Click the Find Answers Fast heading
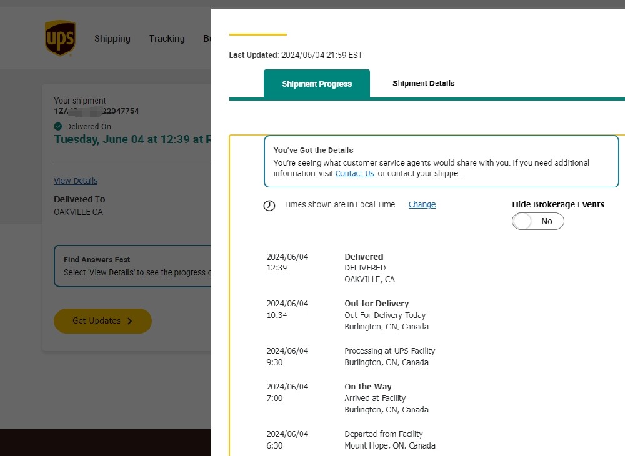The height and width of the screenshot is (456, 625). [97, 260]
